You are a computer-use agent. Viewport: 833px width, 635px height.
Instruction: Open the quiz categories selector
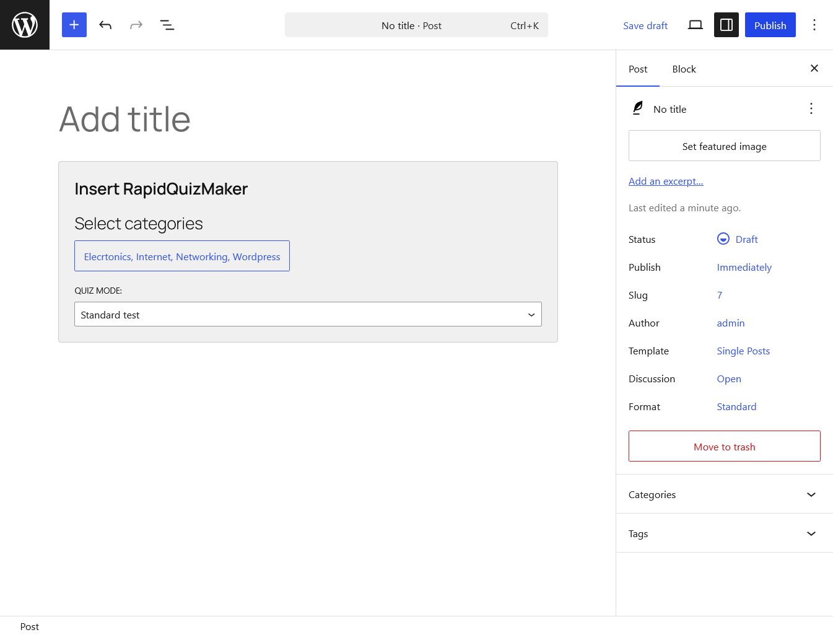(x=182, y=256)
